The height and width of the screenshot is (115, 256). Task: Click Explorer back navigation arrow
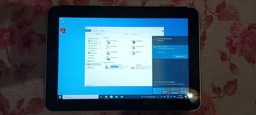coord(87,34)
